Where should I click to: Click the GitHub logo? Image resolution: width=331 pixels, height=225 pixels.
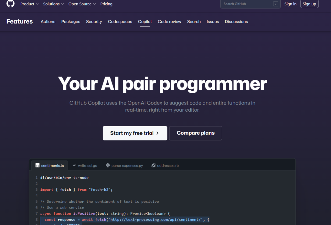(10, 4)
